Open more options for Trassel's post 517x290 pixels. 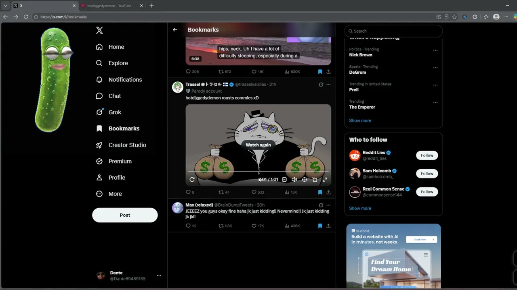click(328, 85)
